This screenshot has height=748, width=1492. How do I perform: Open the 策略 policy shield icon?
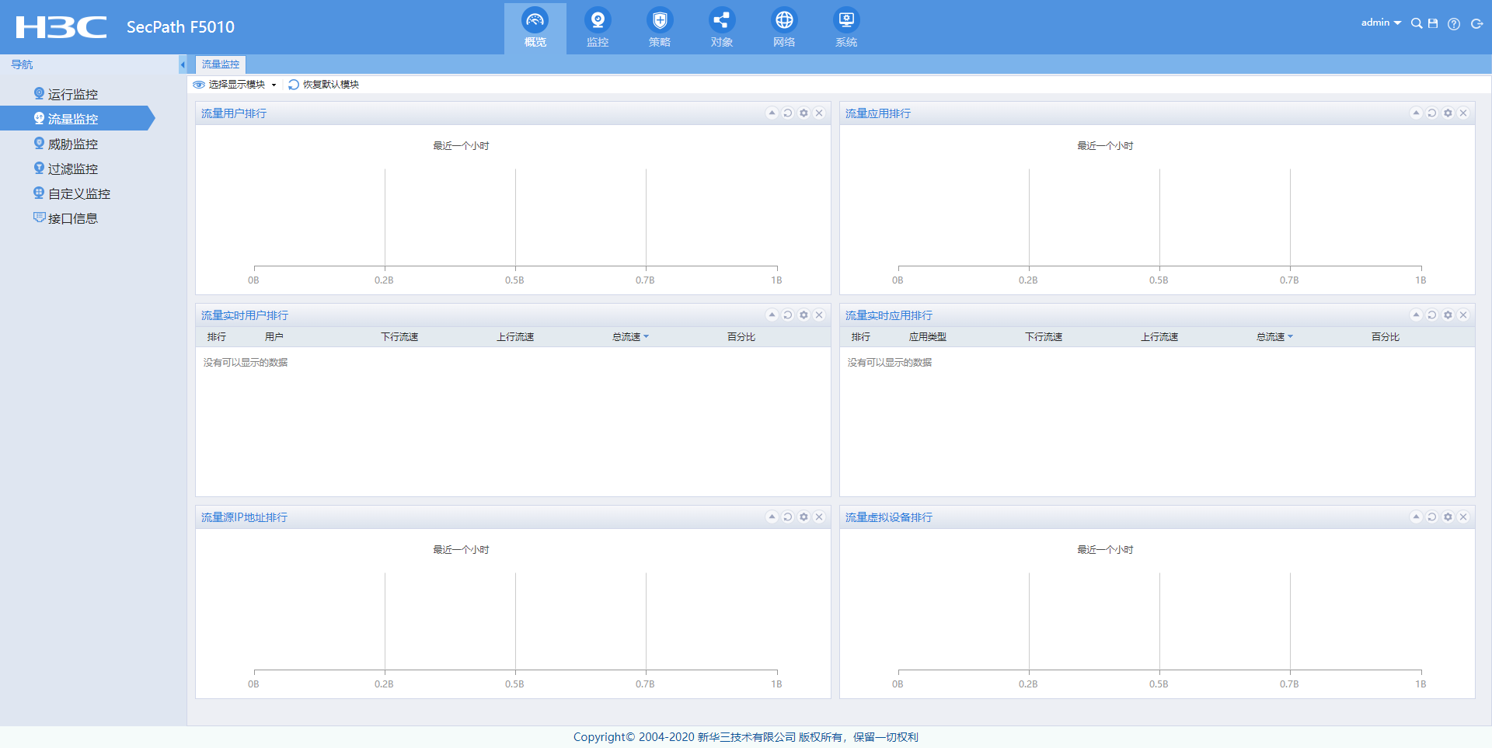coord(659,28)
